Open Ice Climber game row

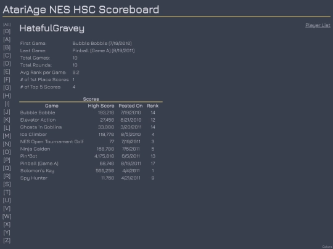coord(33,135)
